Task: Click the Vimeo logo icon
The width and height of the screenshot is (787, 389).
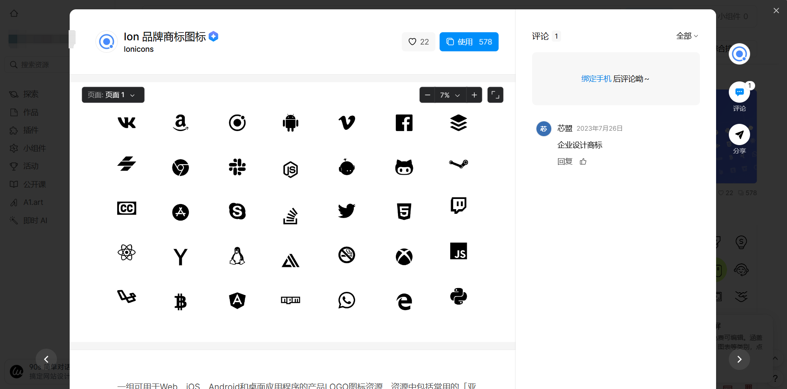Action: click(347, 123)
